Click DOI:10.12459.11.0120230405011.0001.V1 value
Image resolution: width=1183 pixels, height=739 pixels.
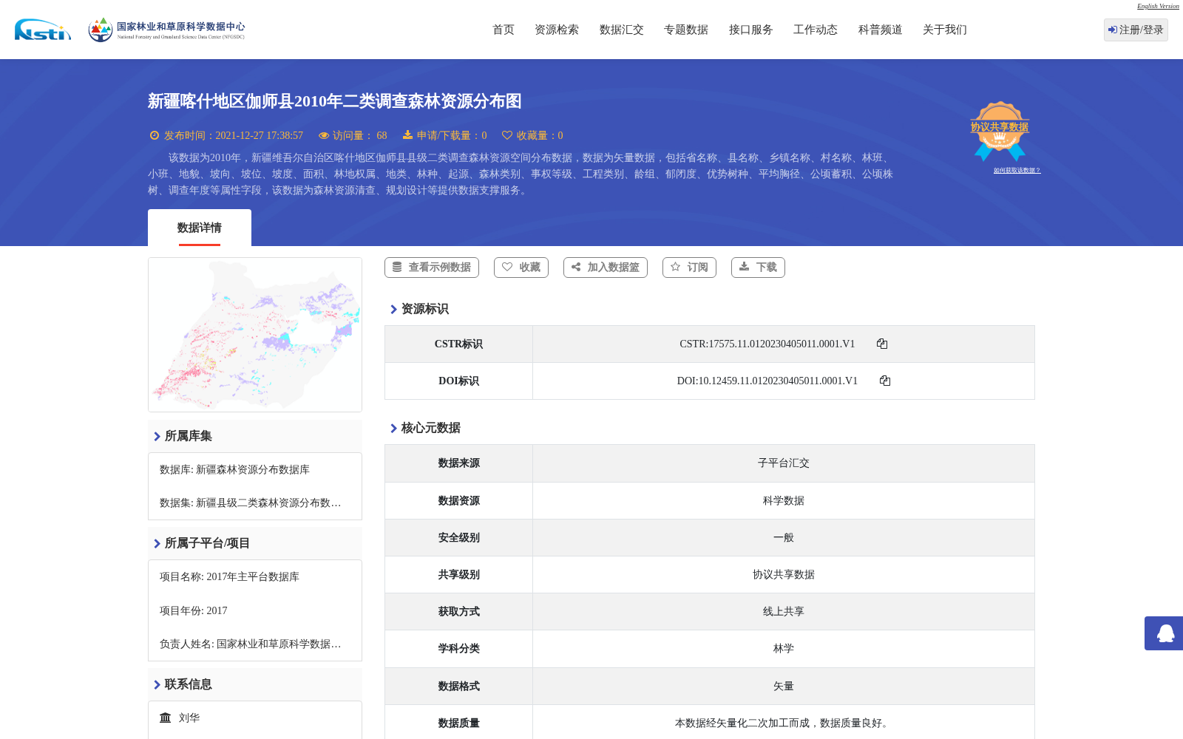(x=767, y=381)
